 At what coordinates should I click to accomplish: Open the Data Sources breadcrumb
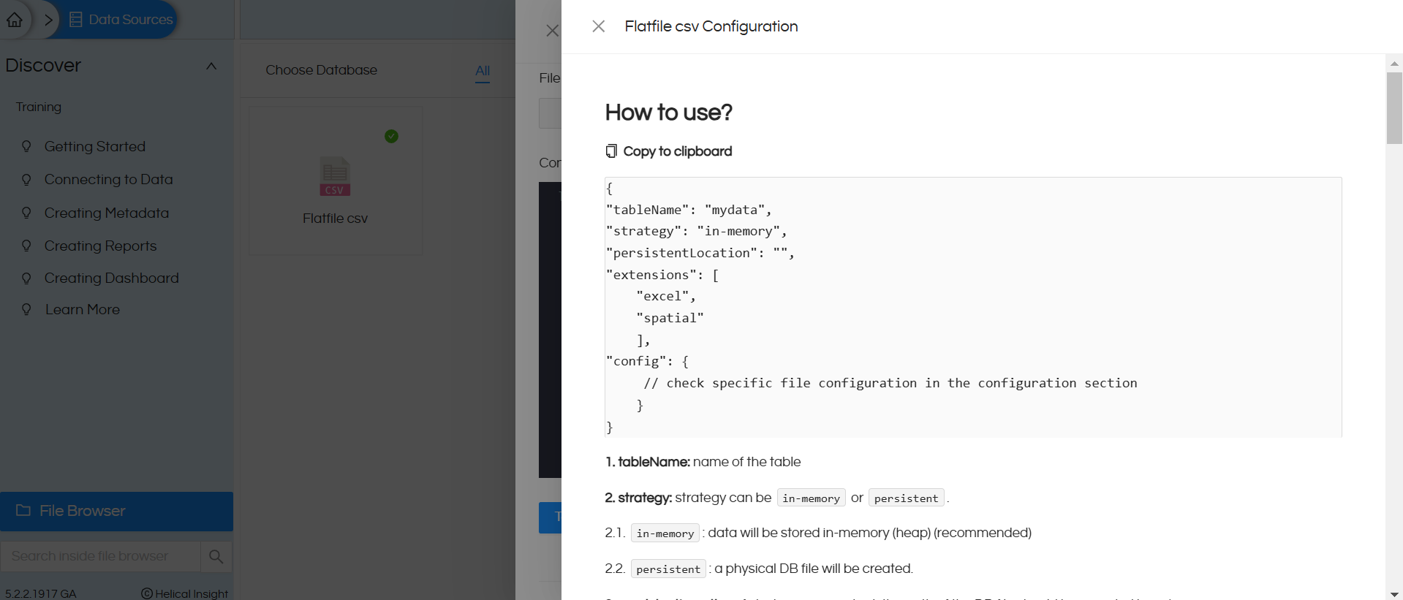point(121,20)
